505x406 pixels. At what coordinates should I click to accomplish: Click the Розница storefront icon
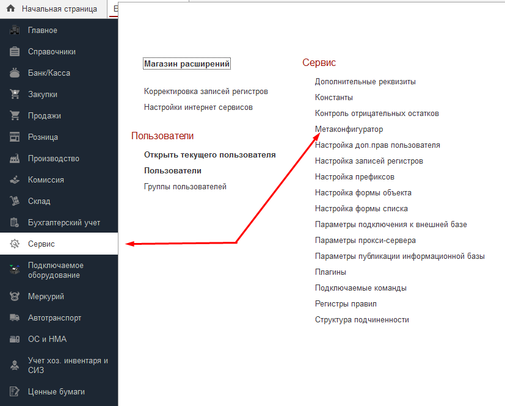(15, 137)
